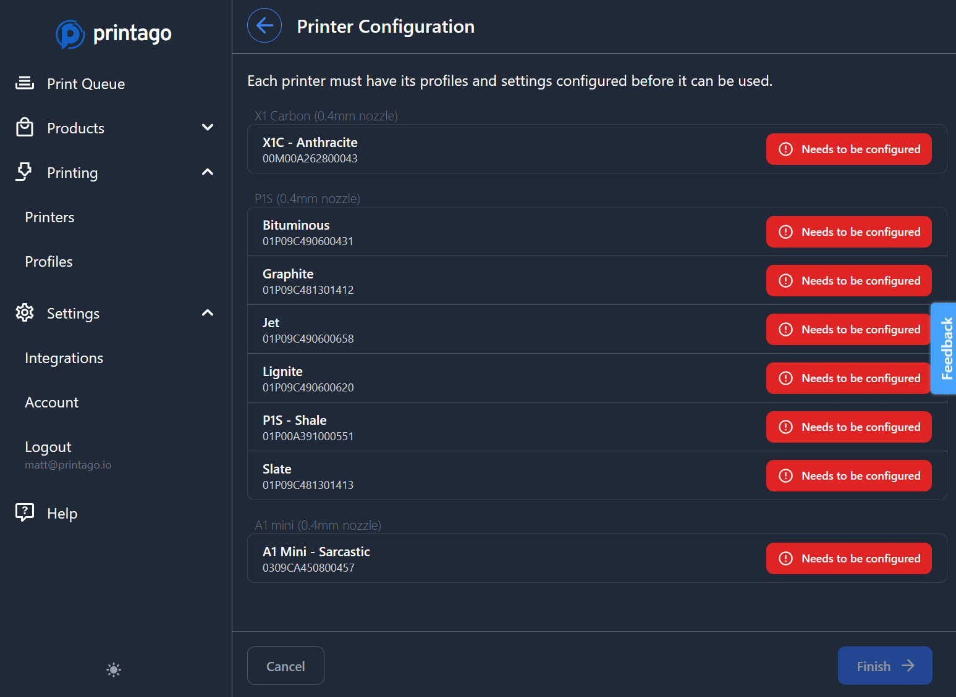Screen dimensions: 956x697
Task: Click the A1 mini (0.4mm nozzle) group heading
Action: [318, 525]
